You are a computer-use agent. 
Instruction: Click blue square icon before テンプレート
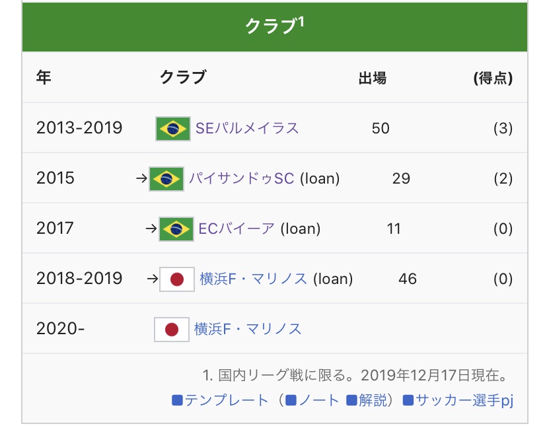pyautogui.click(x=177, y=400)
